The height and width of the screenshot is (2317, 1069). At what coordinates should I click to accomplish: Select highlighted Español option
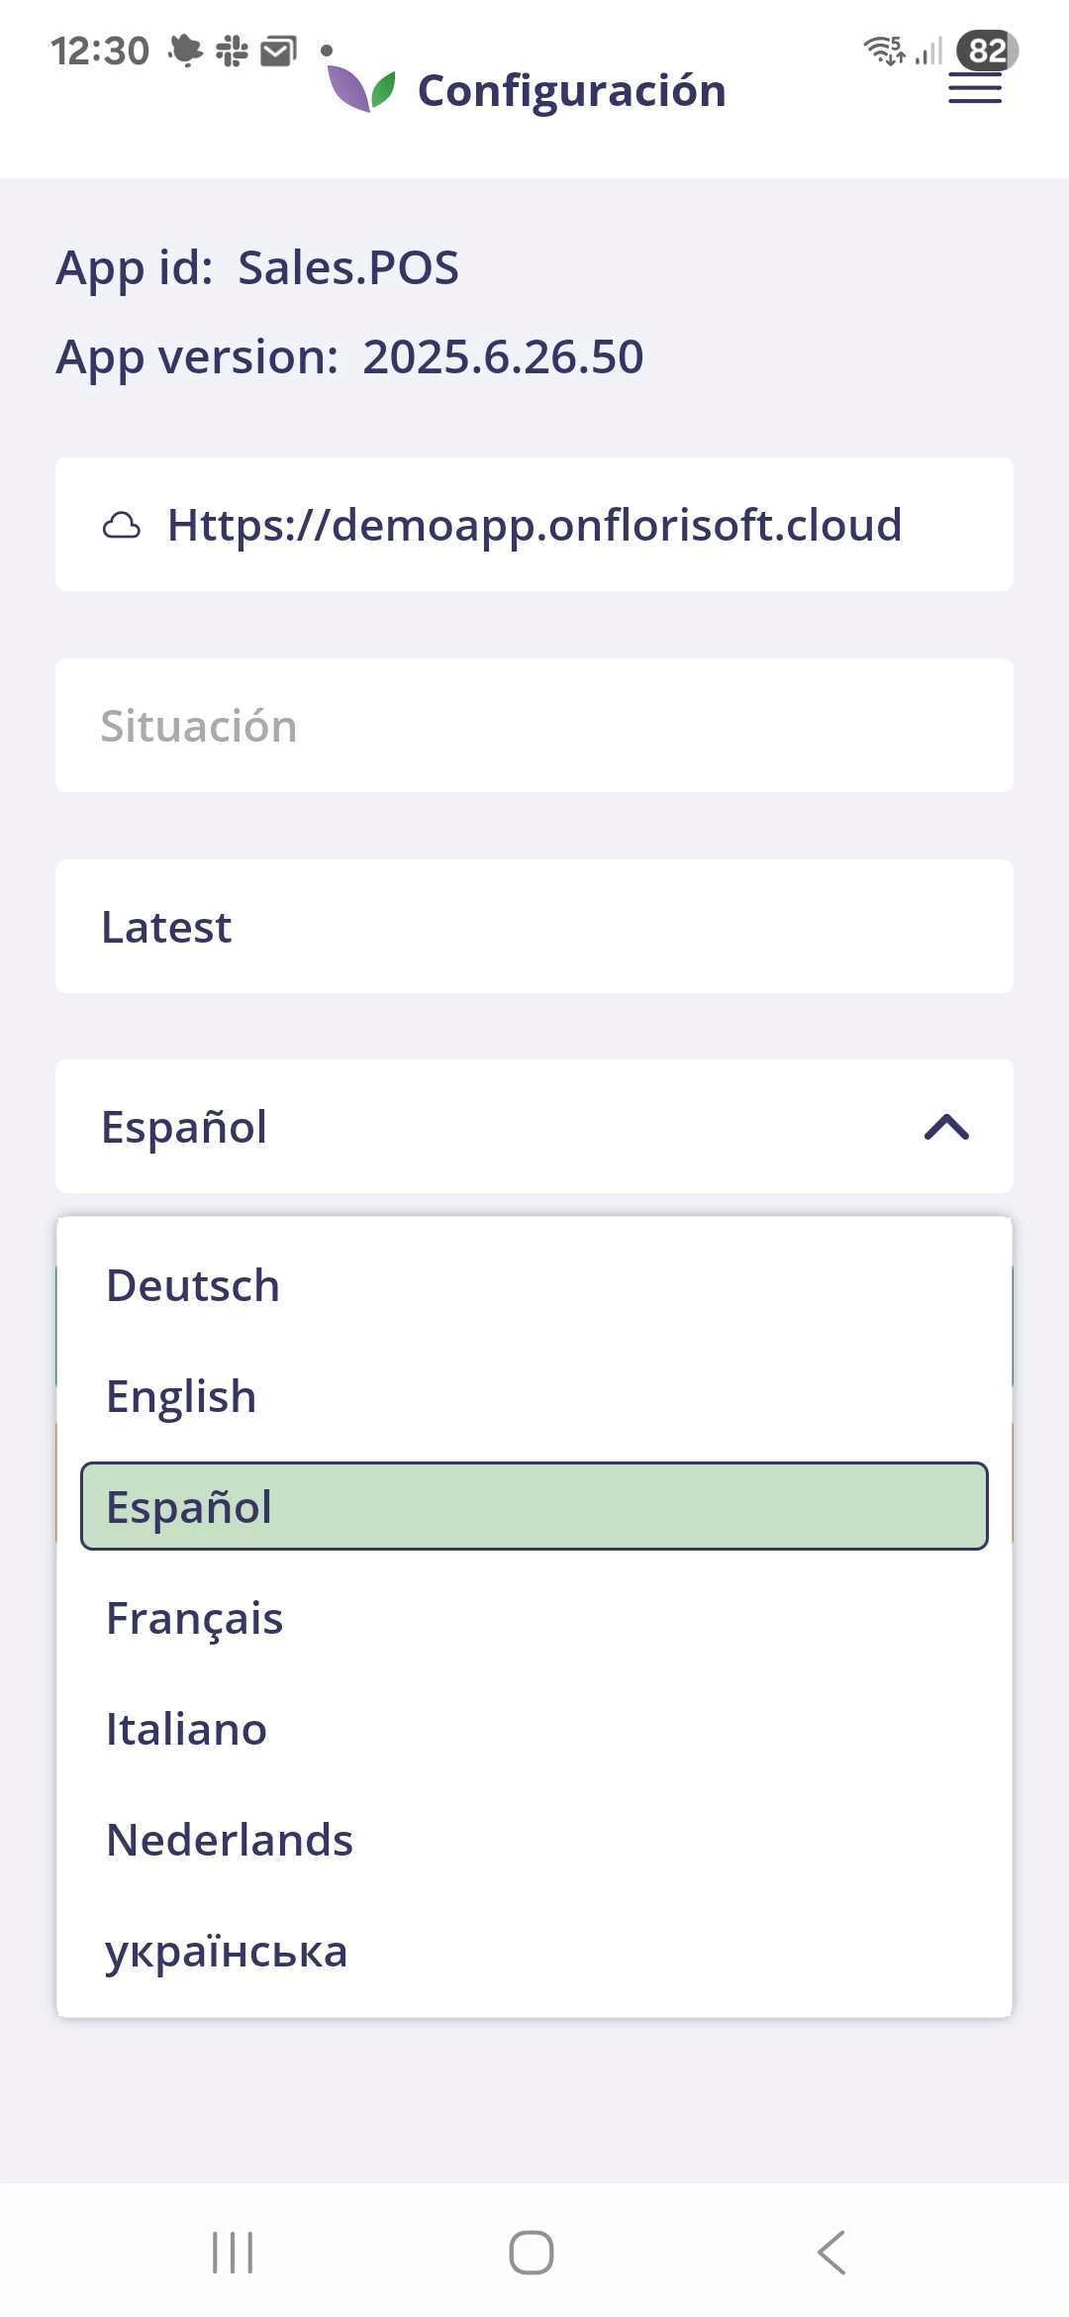point(534,1506)
